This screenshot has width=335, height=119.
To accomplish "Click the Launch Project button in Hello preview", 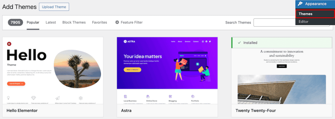I will coord(16,84).
